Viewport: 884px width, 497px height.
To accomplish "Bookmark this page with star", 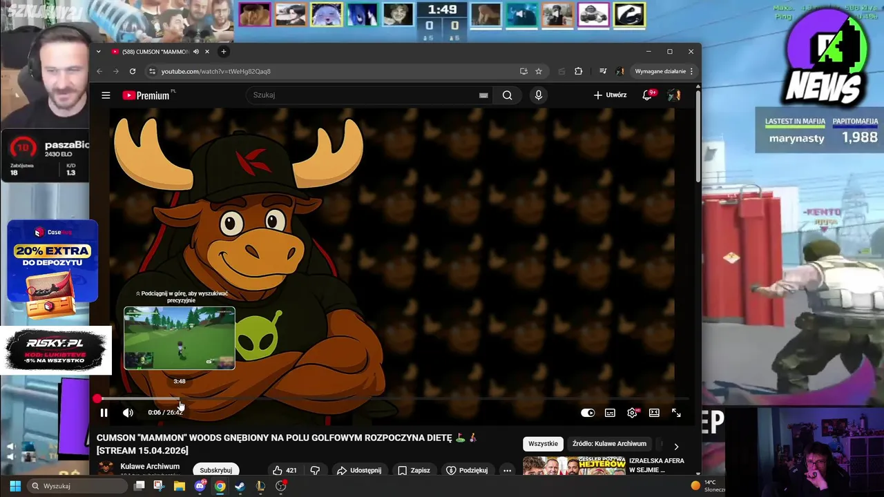I will tap(539, 71).
